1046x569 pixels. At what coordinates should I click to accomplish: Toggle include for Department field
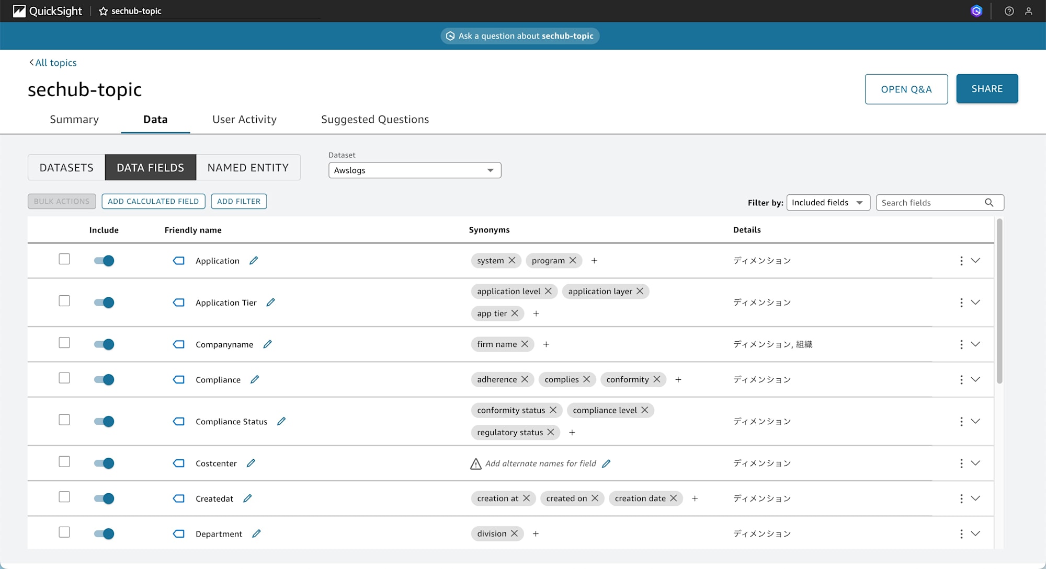pyautogui.click(x=104, y=533)
